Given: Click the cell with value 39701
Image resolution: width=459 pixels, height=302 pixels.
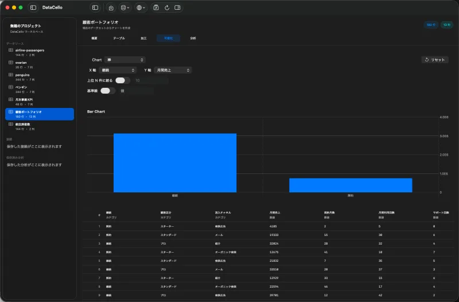Looking at the screenshot, I should tap(274, 295).
